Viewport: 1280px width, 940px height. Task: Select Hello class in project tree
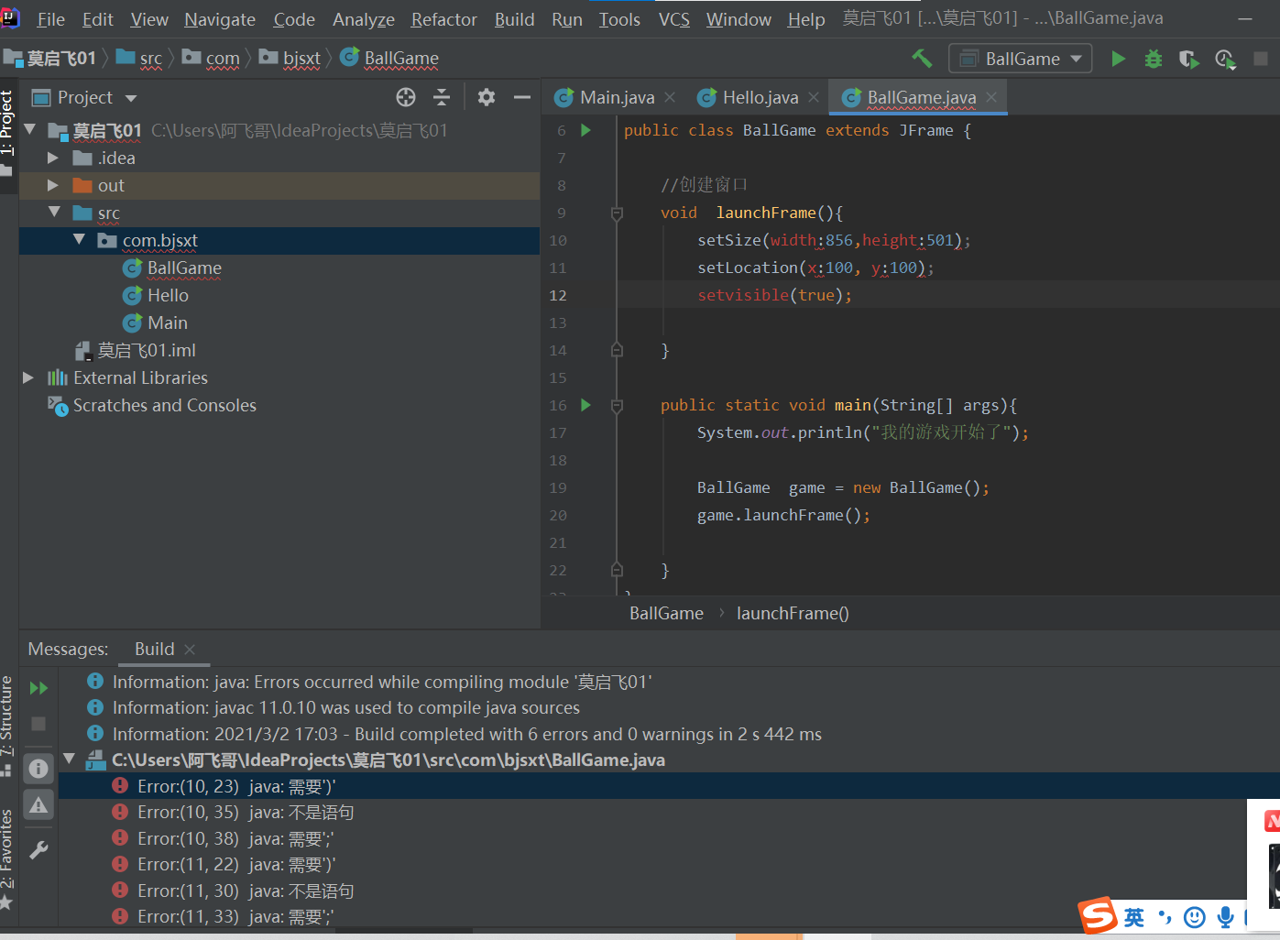point(168,295)
